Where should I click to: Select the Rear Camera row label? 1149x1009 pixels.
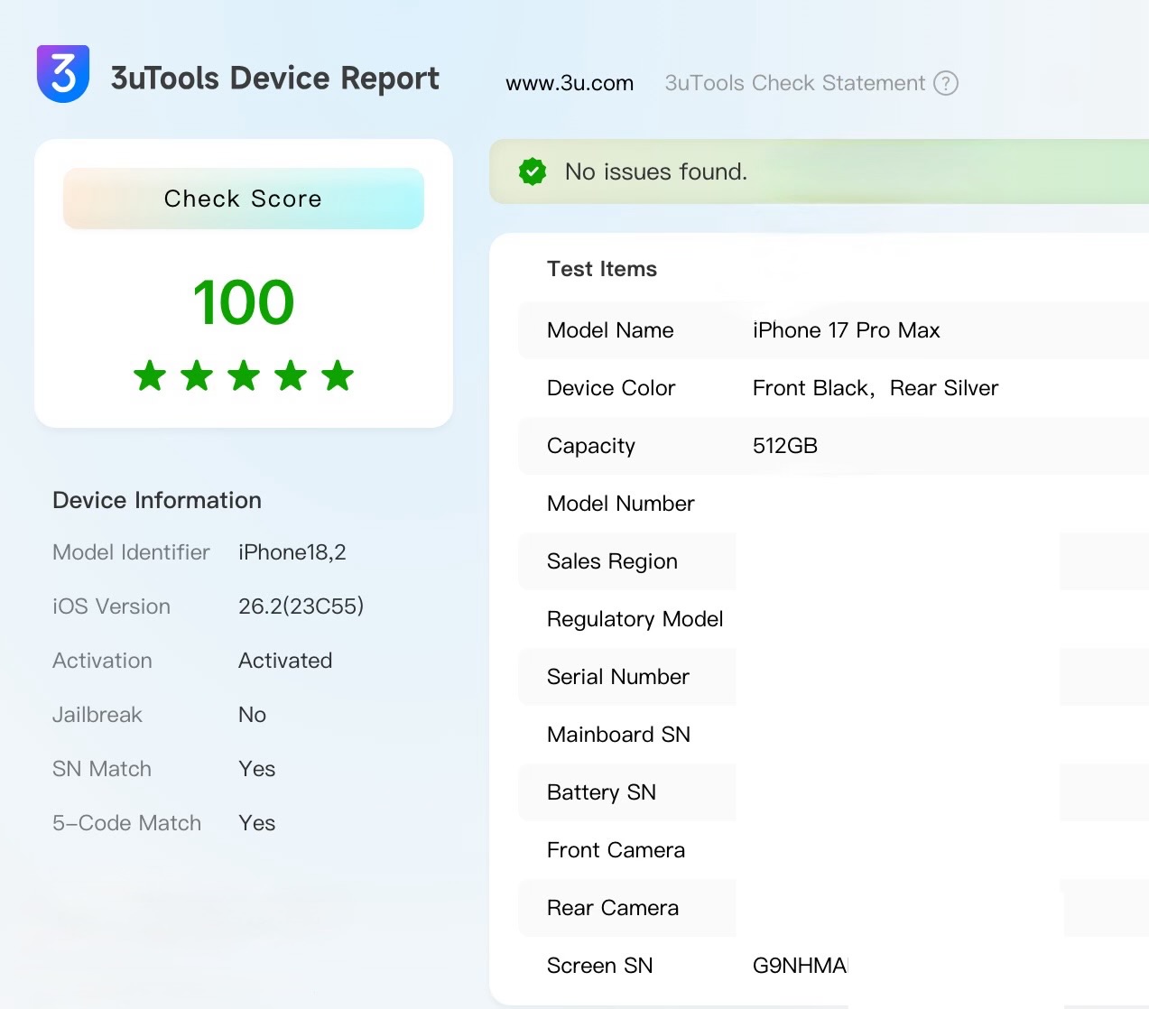(x=613, y=908)
